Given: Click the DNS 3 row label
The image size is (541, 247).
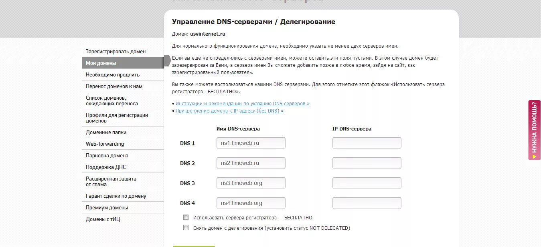Looking at the screenshot, I should 187,183.
